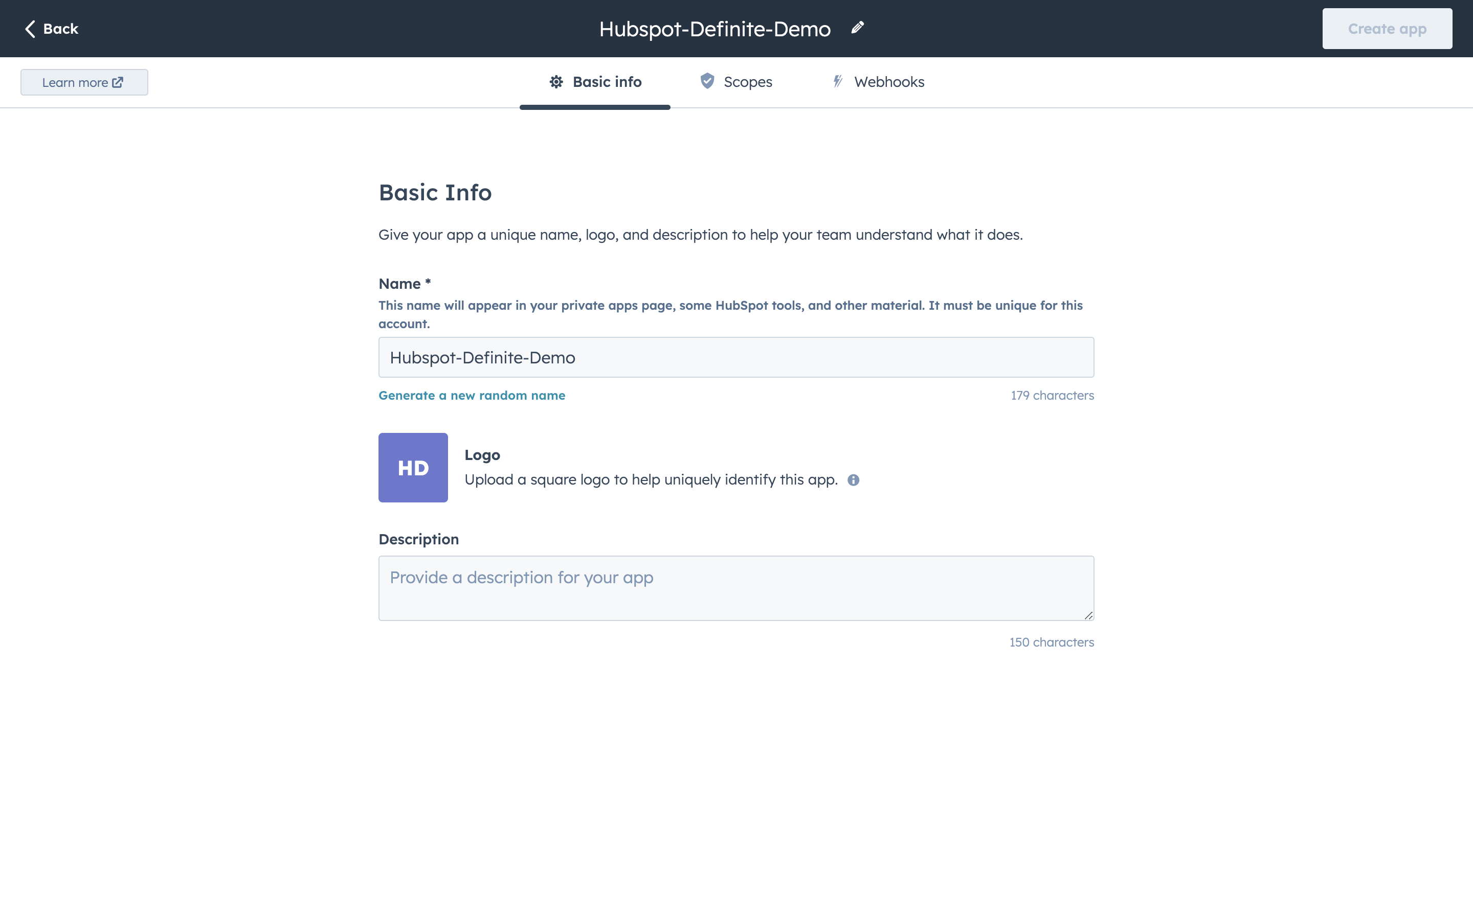Click the 179 characters counter text
Image resolution: width=1473 pixels, height=920 pixels.
[x=1053, y=396]
